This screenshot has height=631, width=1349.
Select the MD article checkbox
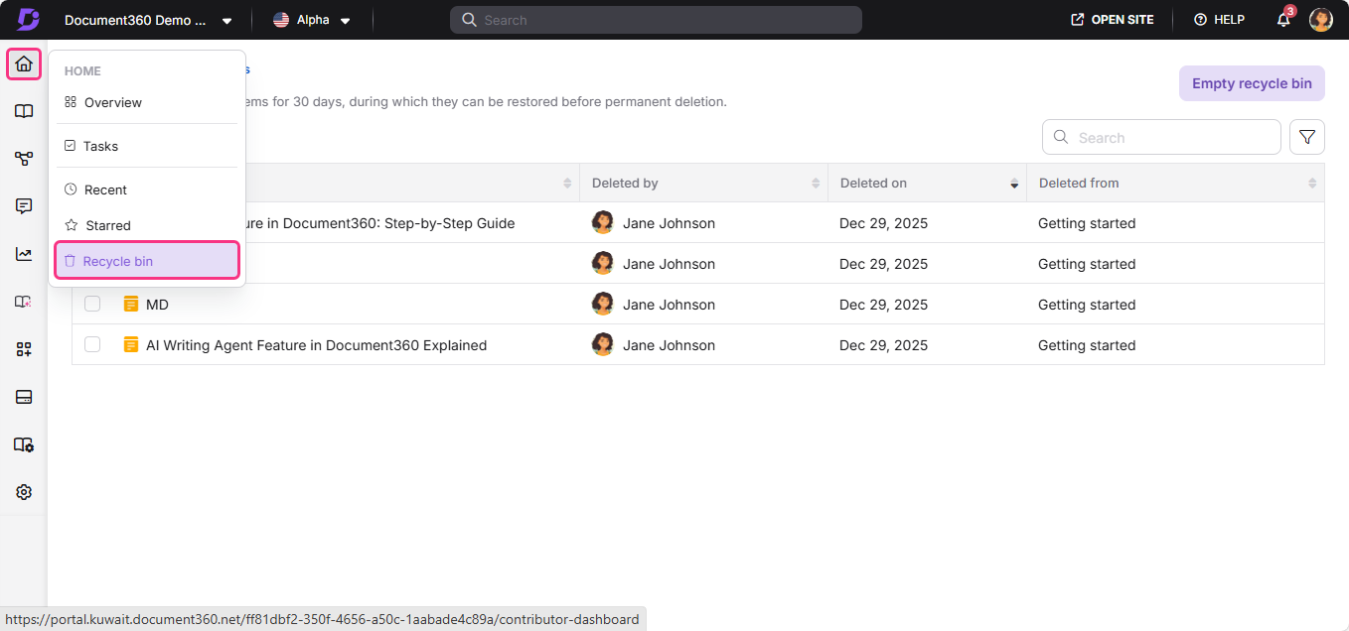(x=92, y=305)
